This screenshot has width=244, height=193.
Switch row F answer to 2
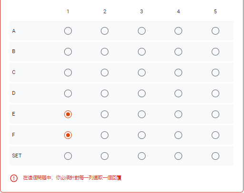(x=105, y=135)
